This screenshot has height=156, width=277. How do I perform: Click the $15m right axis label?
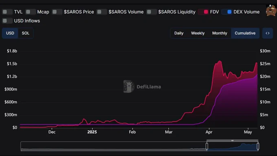point(265,89)
